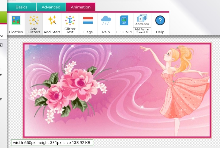Open Help with the question mark

160,21
